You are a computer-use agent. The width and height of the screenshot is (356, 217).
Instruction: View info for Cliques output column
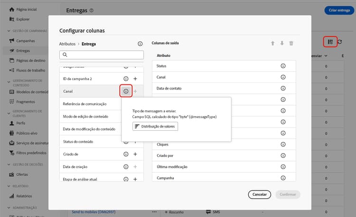tap(283, 145)
